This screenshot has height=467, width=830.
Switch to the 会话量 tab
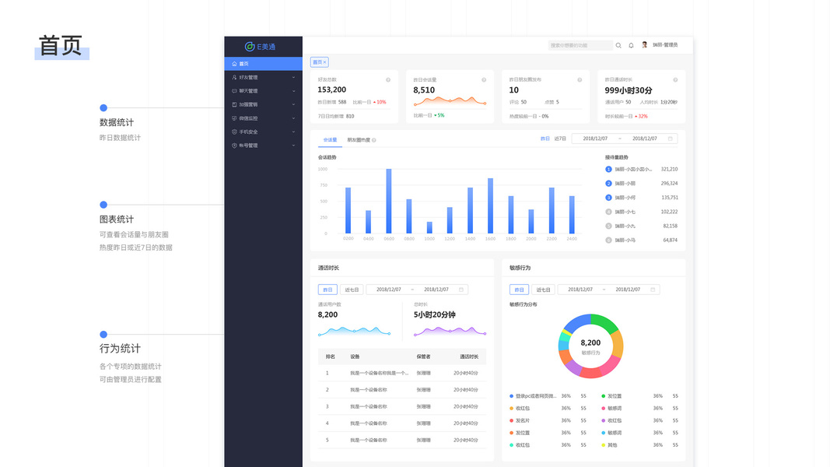pos(330,140)
